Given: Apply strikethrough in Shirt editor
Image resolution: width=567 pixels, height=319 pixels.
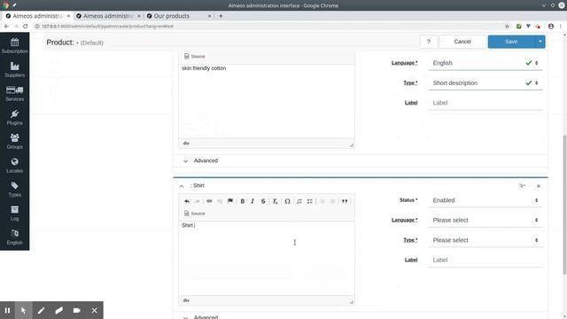Looking at the screenshot, I should coord(263,201).
